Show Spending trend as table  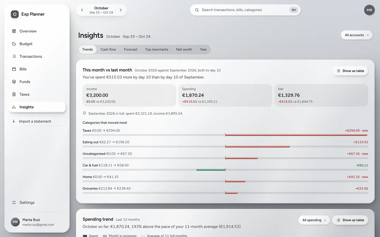[x=350, y=220]
